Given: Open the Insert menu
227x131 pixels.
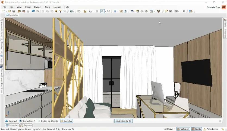Looking at the screenshot, I should point(28,7).
